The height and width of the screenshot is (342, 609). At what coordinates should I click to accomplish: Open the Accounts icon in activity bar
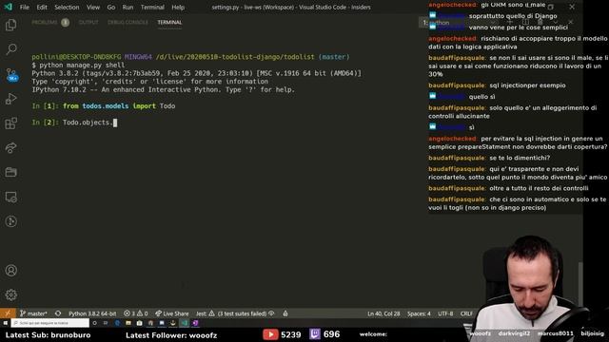(10, 270)
